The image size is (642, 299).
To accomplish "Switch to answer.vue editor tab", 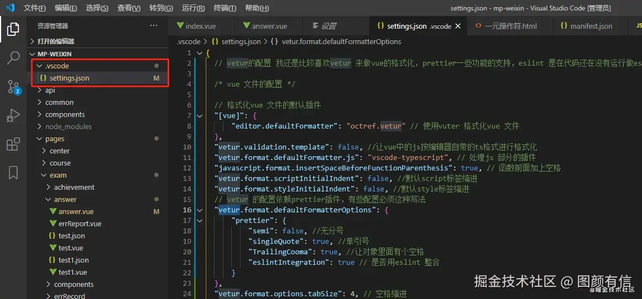I will [269, 26].
